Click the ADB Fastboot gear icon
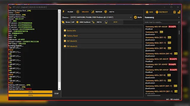The height and width of the screenshot is (106, 190). pos(77,22)
